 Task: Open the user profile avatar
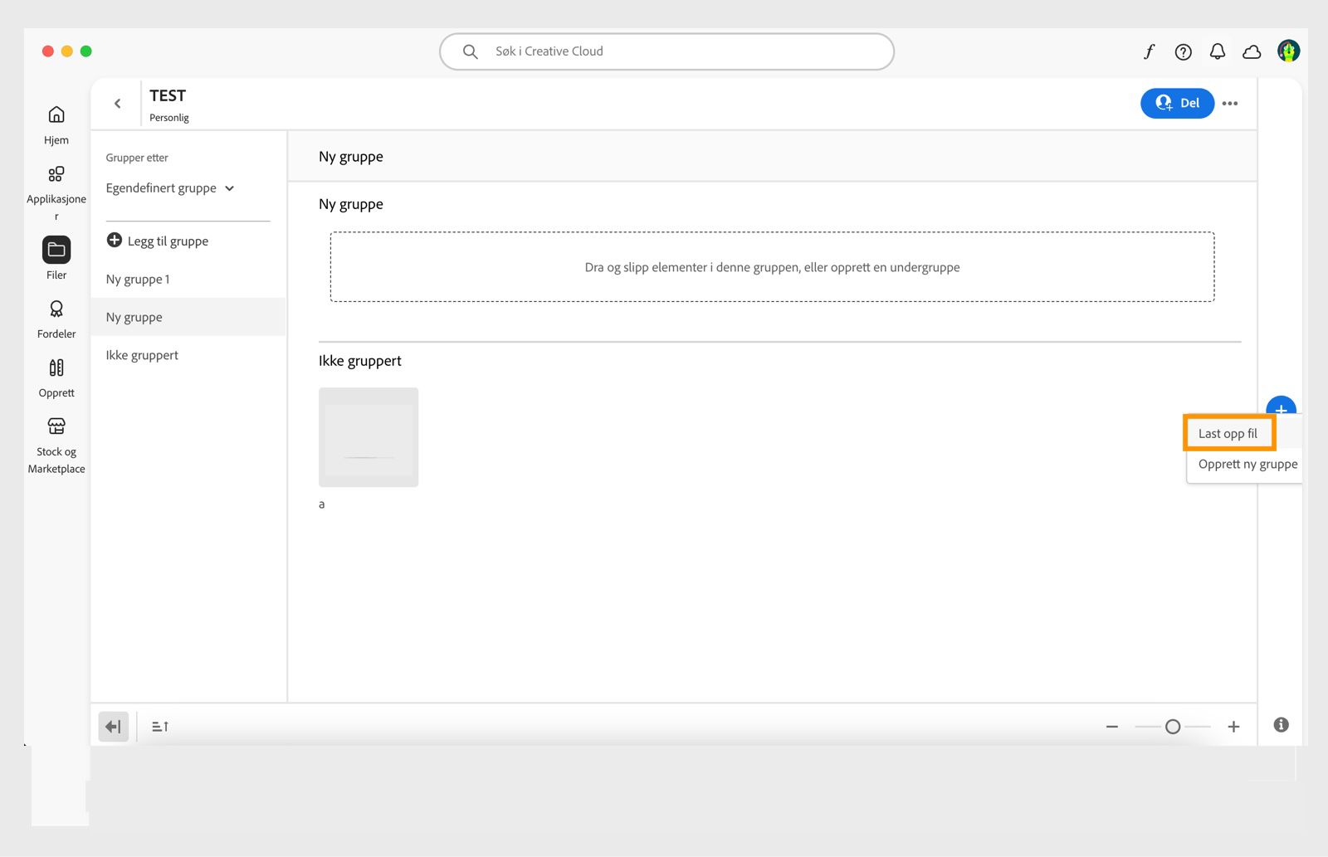tap(1288, 51)
